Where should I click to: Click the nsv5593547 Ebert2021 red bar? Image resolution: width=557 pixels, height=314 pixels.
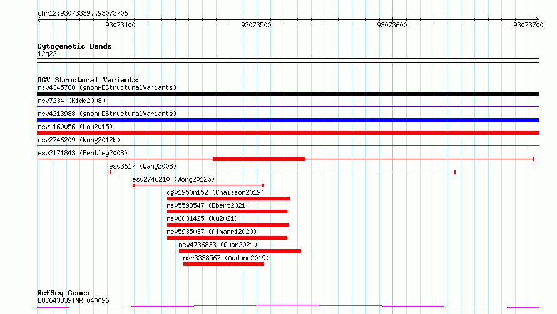227,212
